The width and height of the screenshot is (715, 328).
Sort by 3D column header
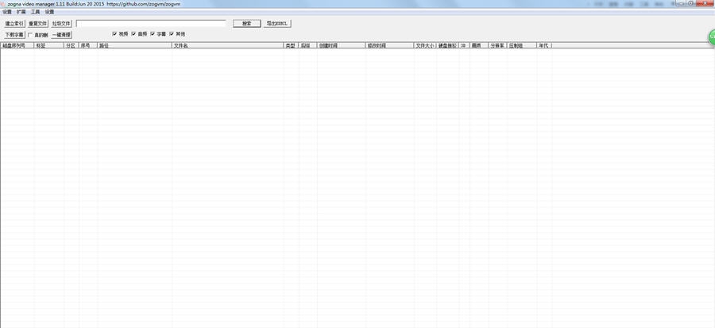tap(464, 45)
